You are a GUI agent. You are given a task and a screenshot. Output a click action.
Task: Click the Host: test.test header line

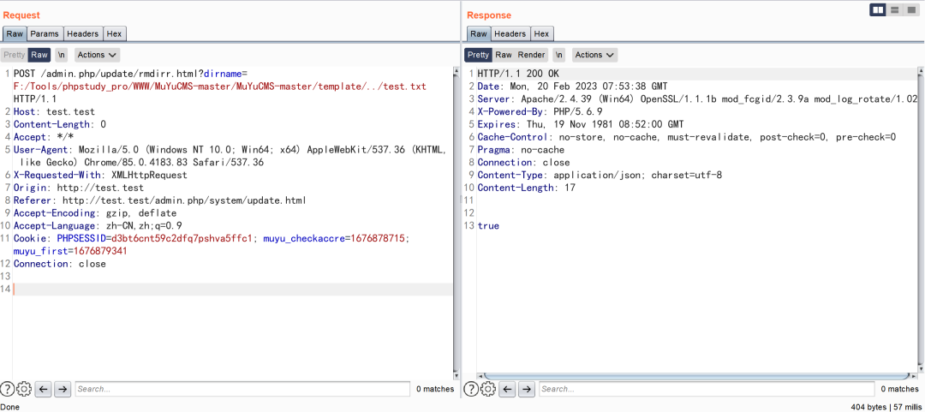click(54, 111)
